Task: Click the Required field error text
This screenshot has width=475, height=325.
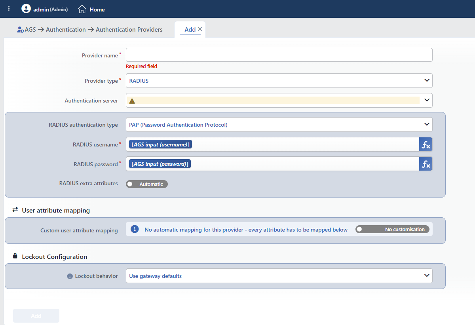Action: pos(141,67)
